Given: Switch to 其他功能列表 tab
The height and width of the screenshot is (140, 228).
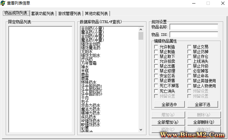Looking at the screenshot, I should 96,13.
